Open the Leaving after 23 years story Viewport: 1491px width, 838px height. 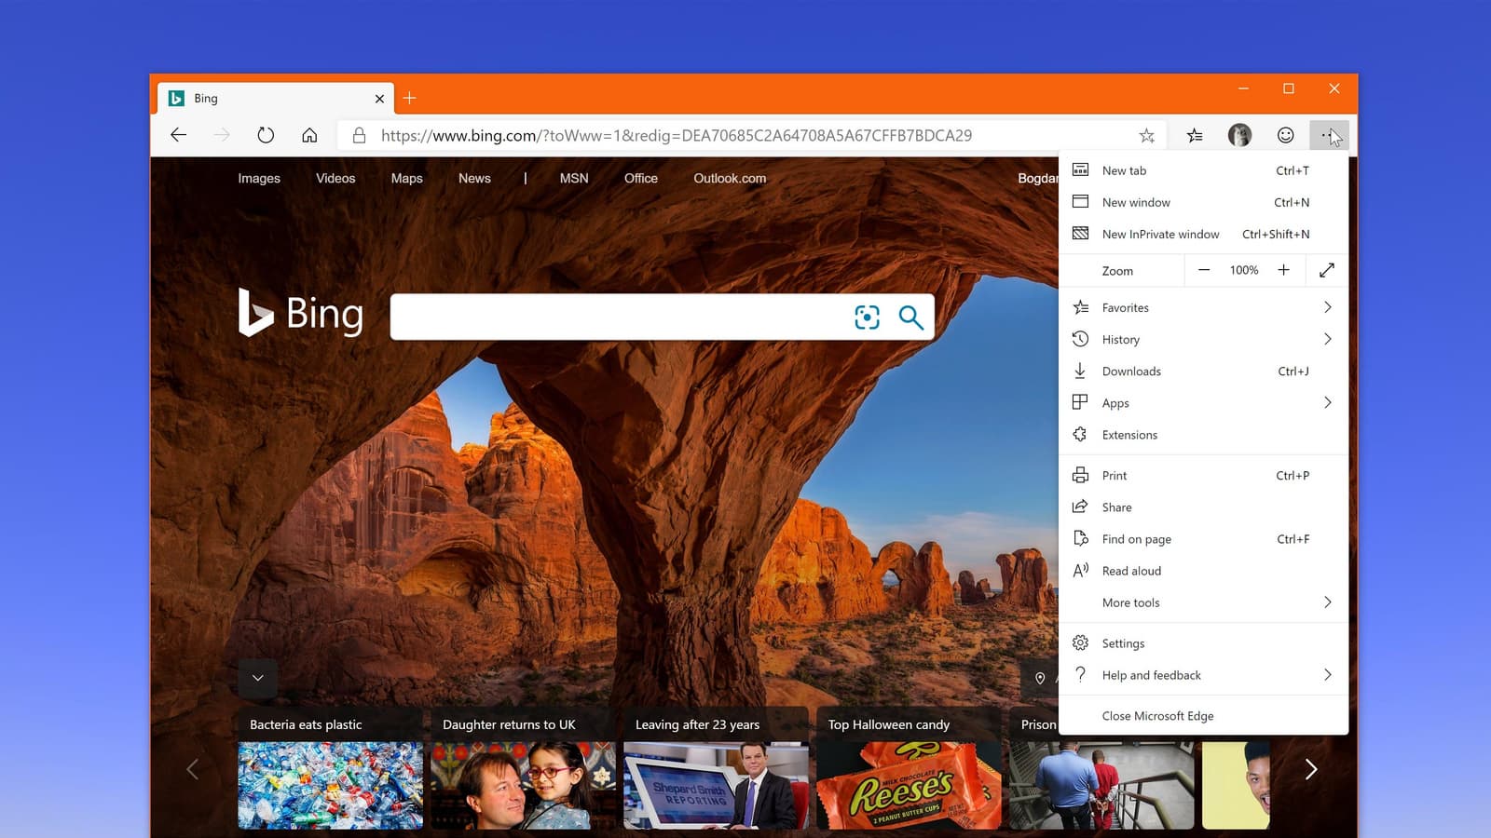pos(716,768)
